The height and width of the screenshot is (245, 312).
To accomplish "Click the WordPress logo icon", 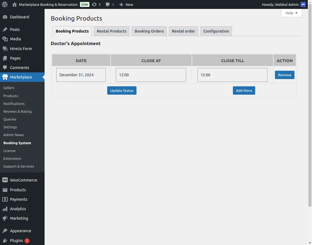I will click(5, 4).
